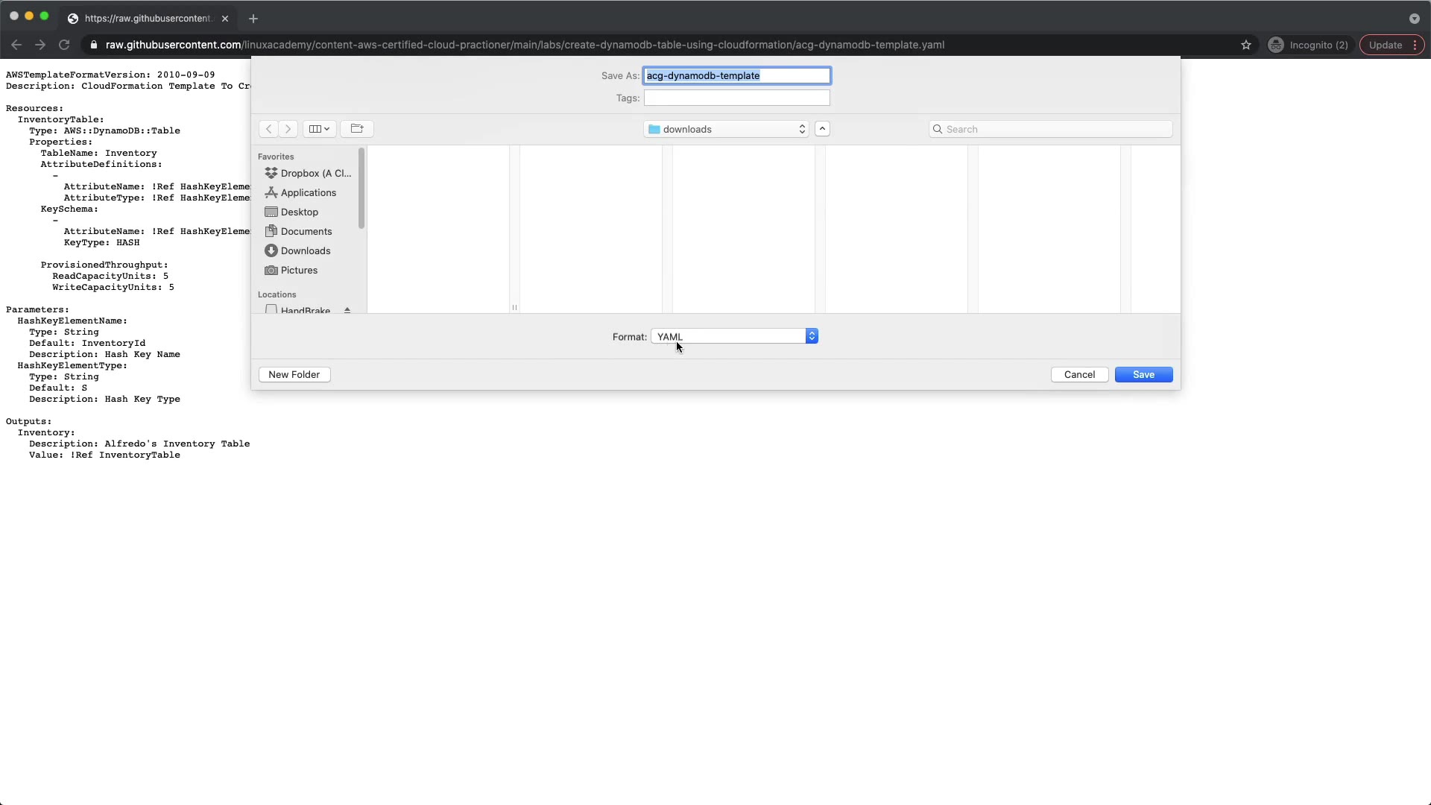
Task: Click the new folder icon in toolbar
Action: pos(357,129)
